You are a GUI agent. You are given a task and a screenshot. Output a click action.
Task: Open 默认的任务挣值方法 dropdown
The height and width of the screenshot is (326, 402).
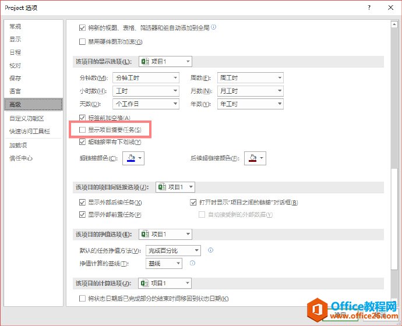(173, 250)
